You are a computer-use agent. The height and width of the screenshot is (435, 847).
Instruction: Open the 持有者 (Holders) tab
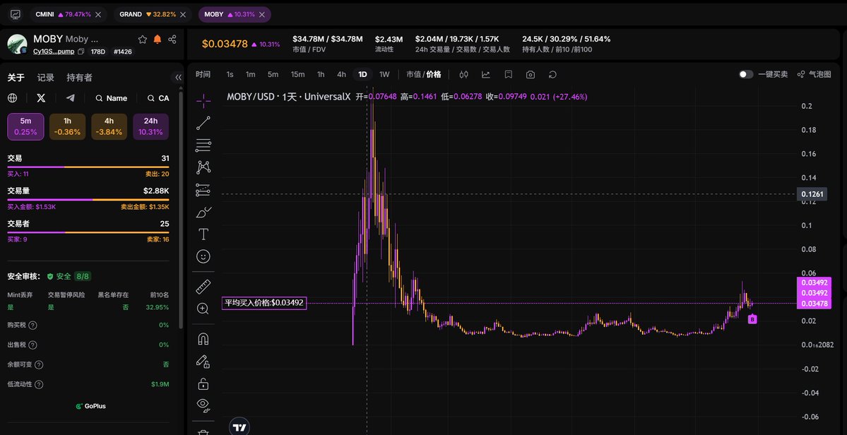coord(79,78)
